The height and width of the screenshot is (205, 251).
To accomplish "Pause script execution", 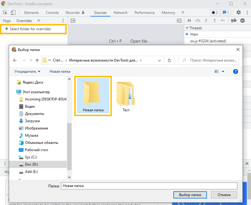I will point(189,21).
